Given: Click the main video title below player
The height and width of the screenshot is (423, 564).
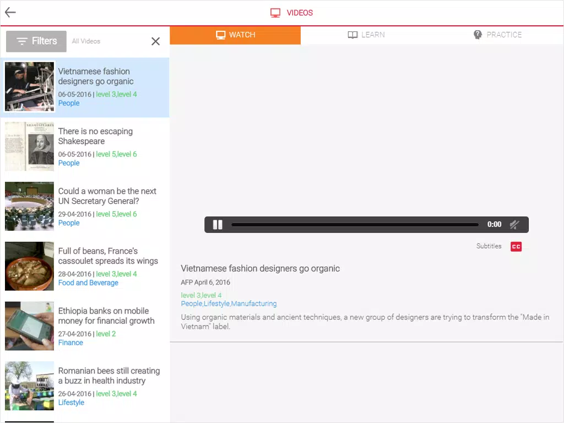Looking at the screenshot, I should pos(260,269).
